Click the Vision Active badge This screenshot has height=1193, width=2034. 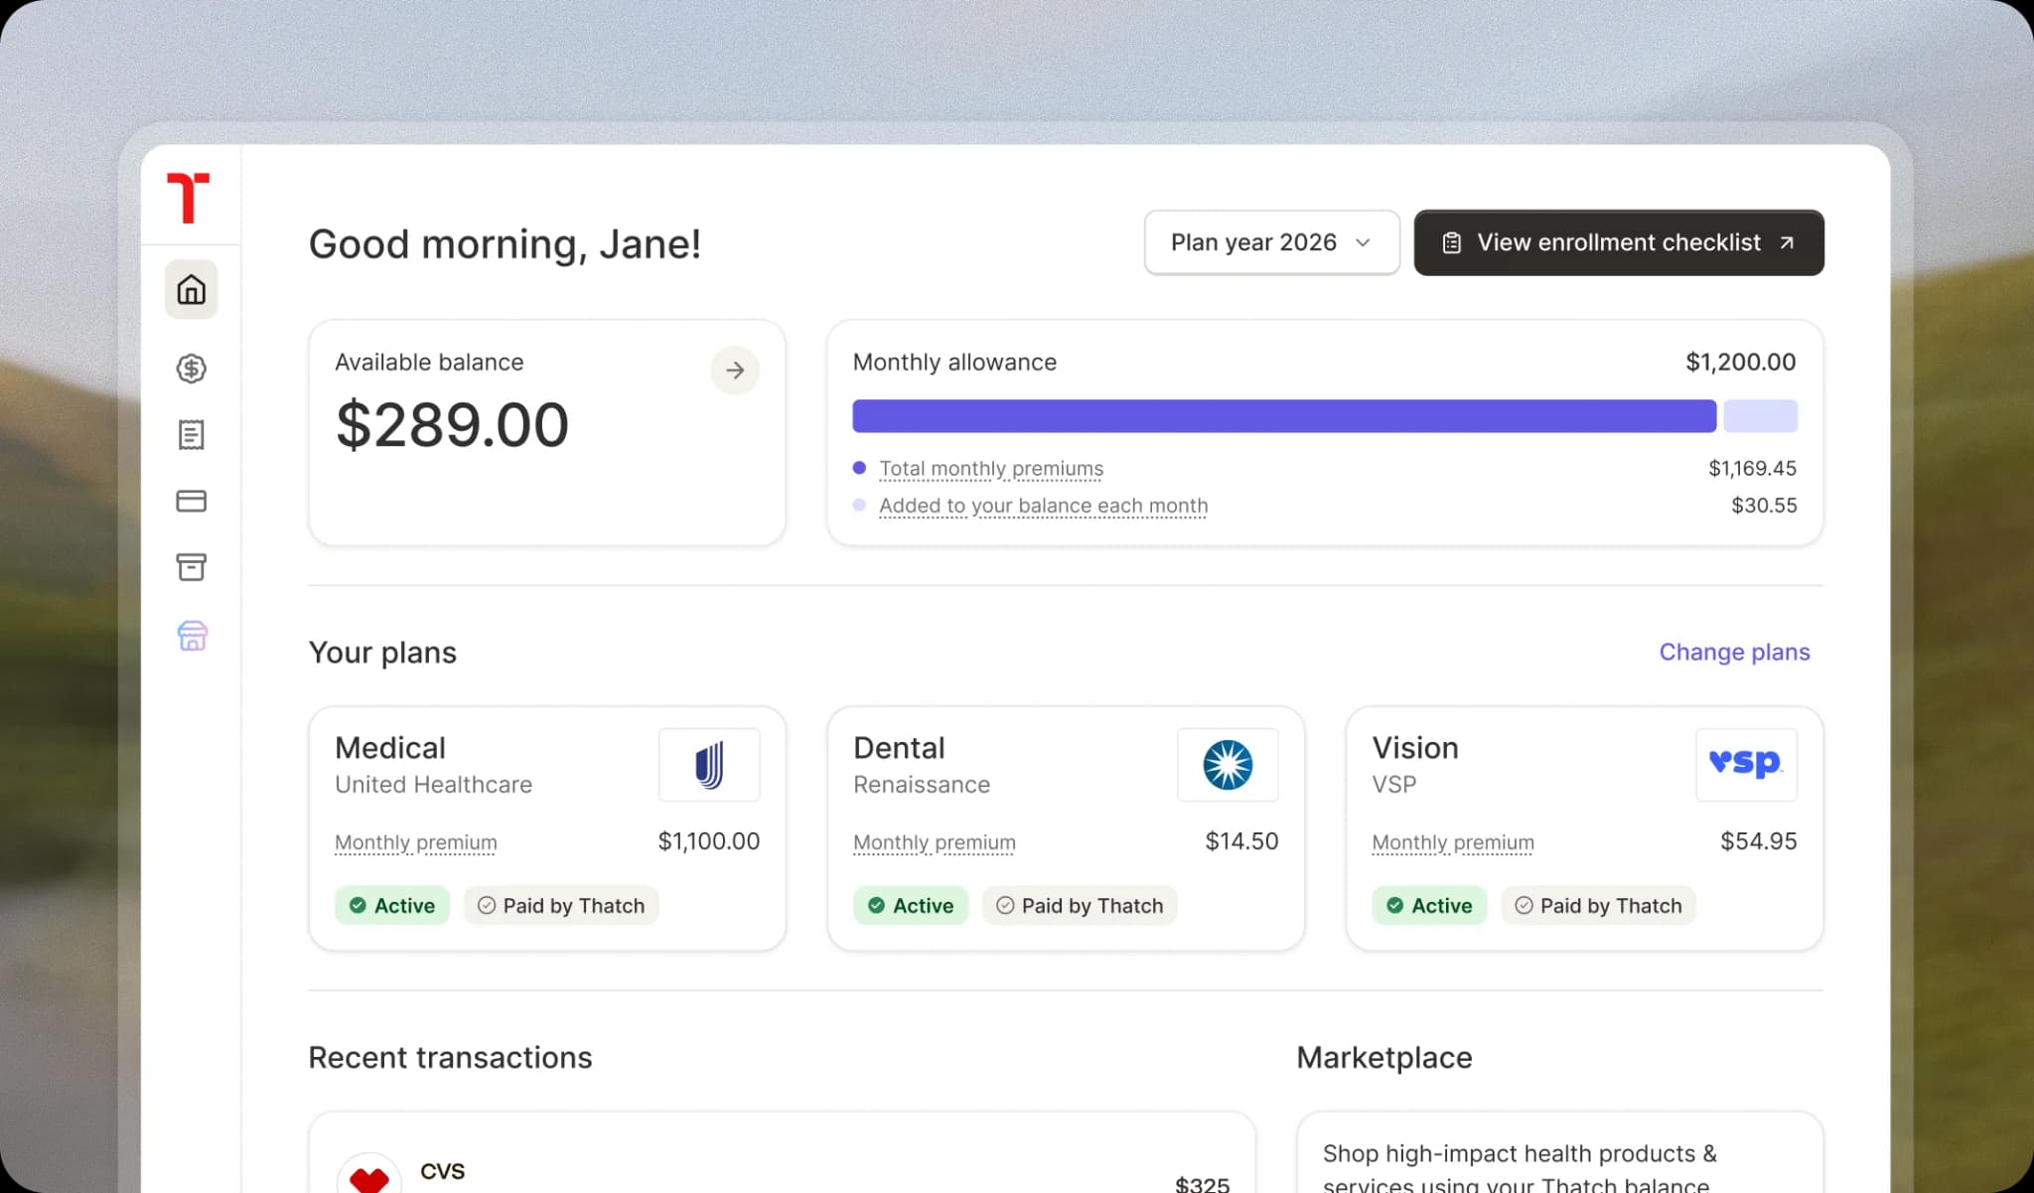(x=1429, y=905)
